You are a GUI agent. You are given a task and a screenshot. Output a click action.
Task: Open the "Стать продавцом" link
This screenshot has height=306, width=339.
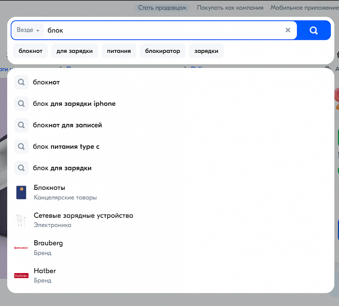162,8
